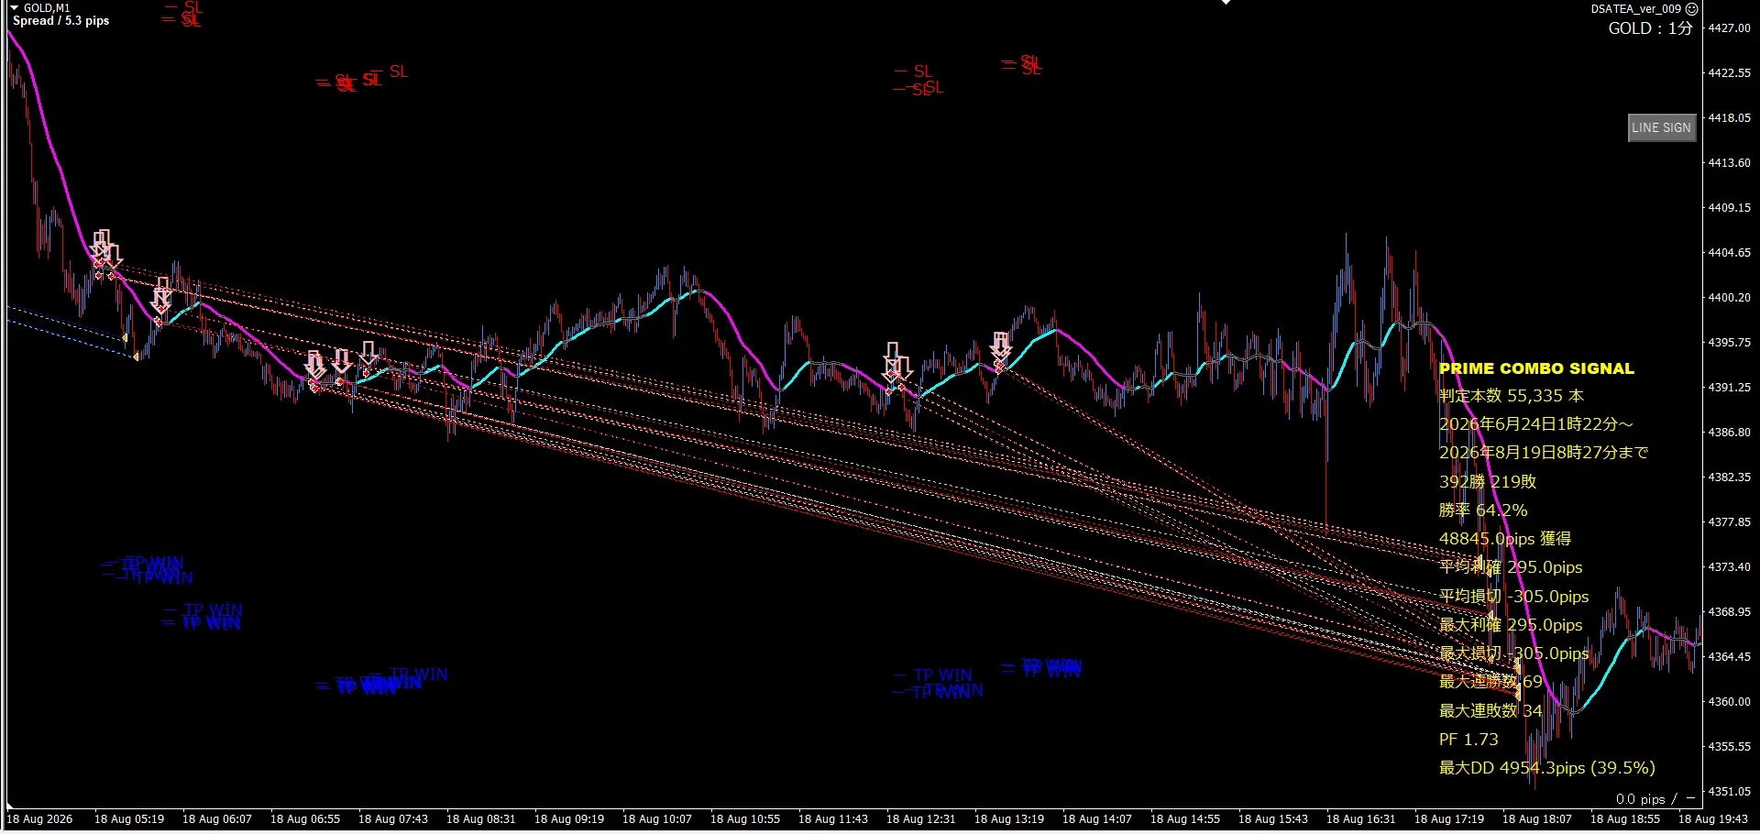Image resolution: width=1760 pixels, height=834 pixels.
Task: Select the '18 Aug 18:07' time axis label
Action: [1537, 819]
